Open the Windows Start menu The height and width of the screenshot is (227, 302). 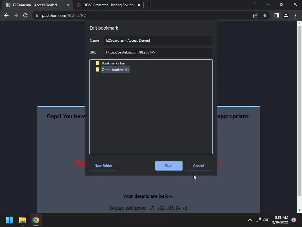coord(9,220)
